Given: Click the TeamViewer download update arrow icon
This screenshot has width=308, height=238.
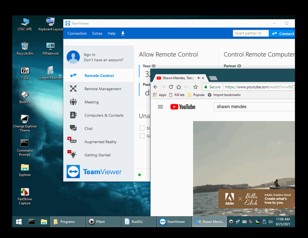Looking at the screenshot, I should (123, 33).
